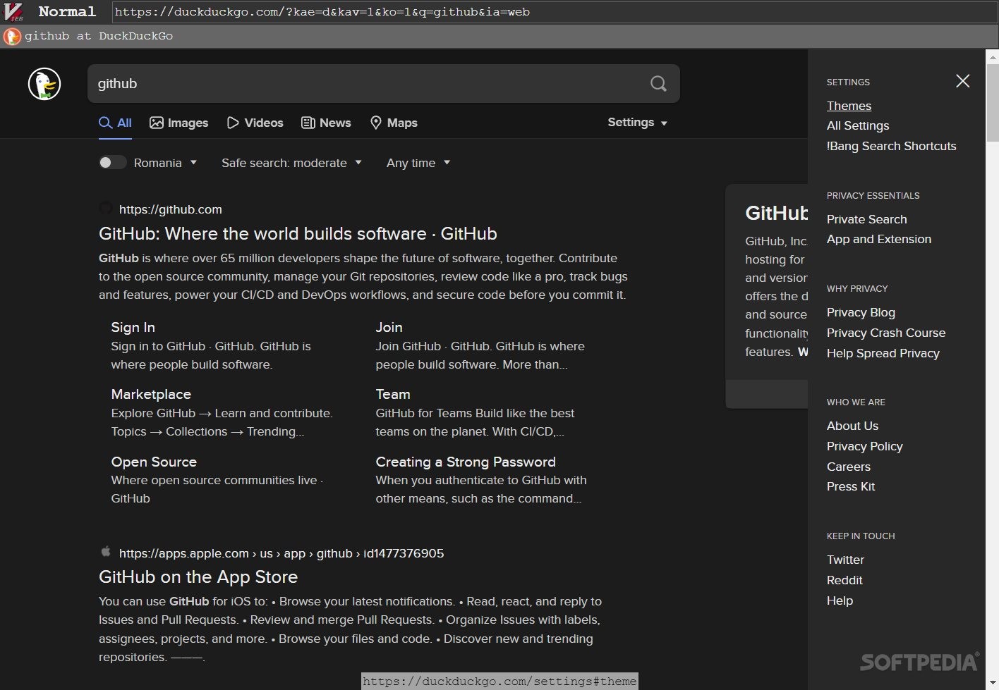Open the Any time filter dropdown
999x690 pixels.
(418, 163)
